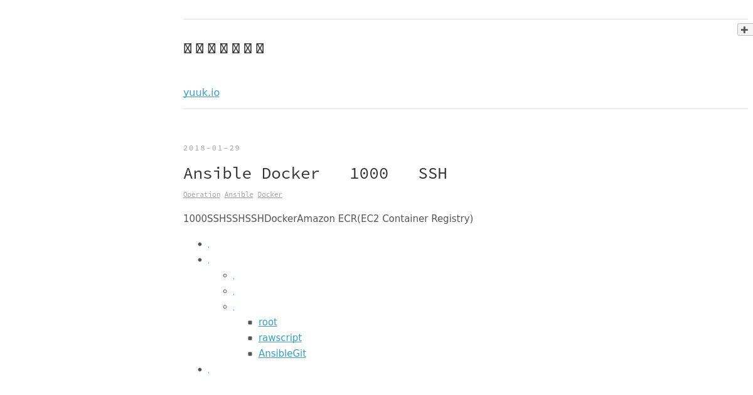Open the first circle-bulleted sub-entry in the contents
Screen dimensions: 753x395
tap(233, 277)
